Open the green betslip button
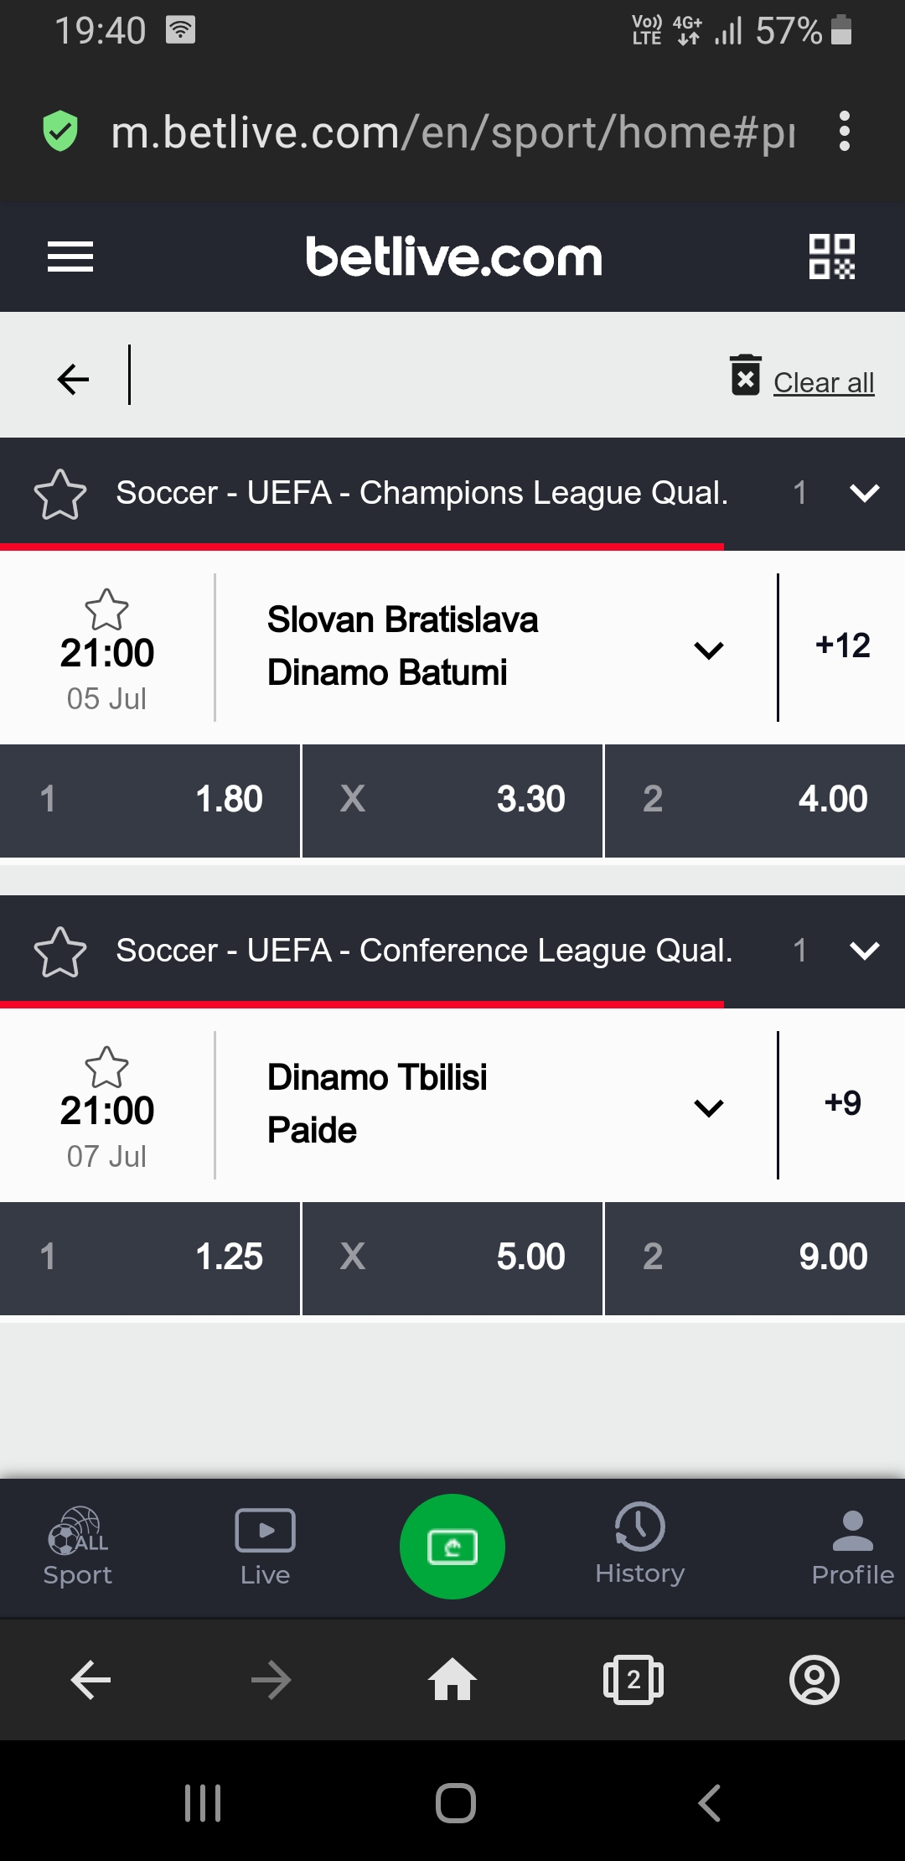 pos(452,1546)
